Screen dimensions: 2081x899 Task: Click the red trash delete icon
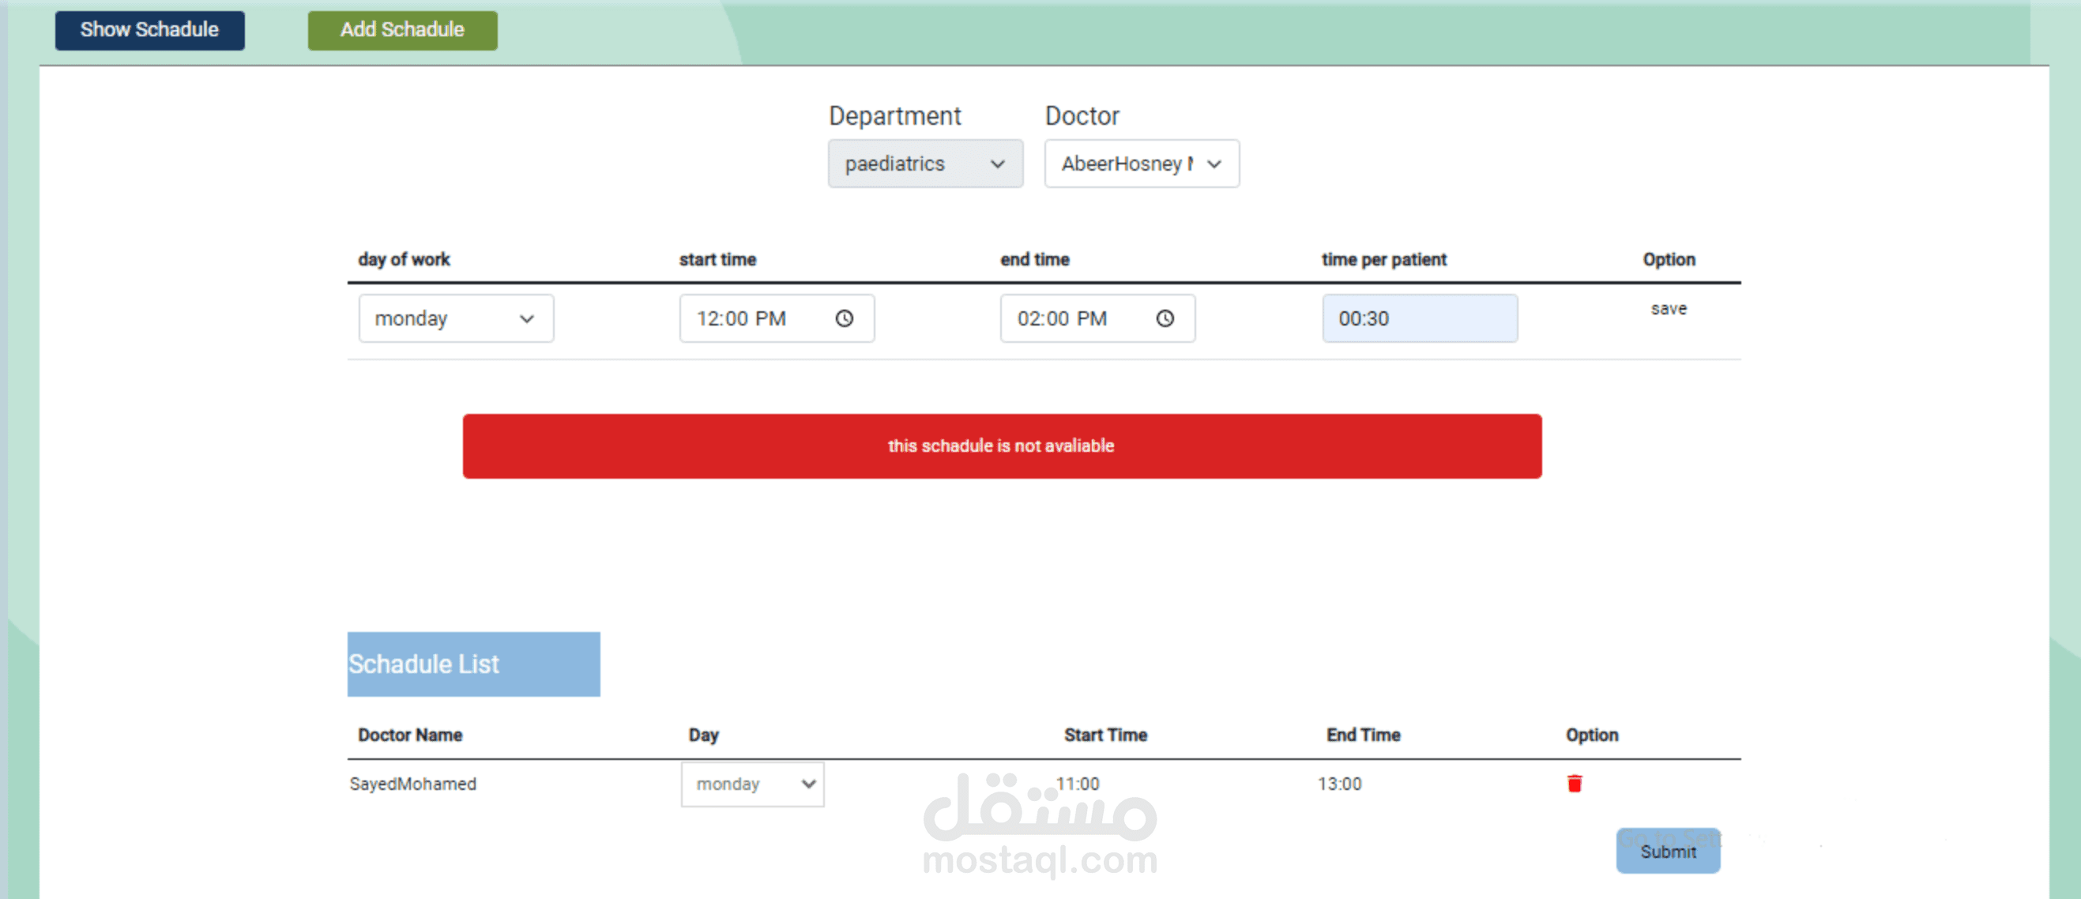coord(1574,783)
